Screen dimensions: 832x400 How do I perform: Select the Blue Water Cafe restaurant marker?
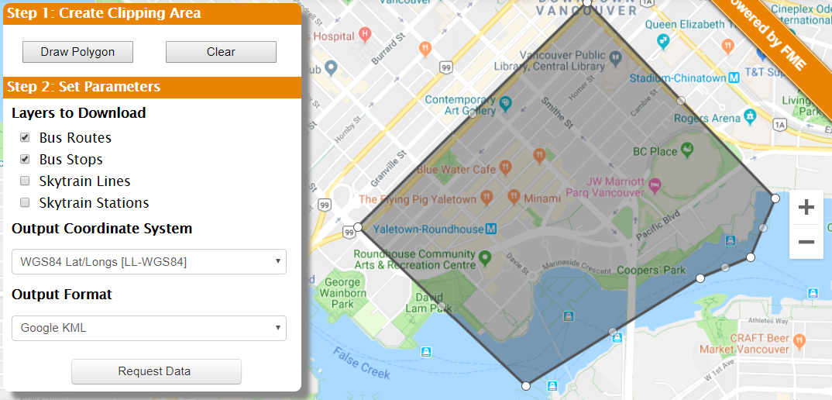pos(504,169)
